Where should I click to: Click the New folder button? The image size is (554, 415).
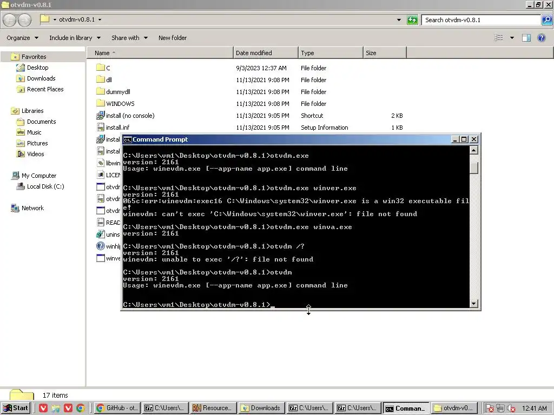click(x=173, y=38)
